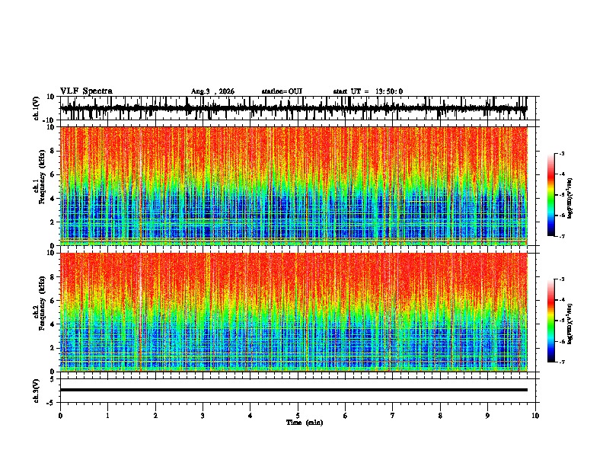Screen dimensions: 603x466
Task: Click the 'VLF Spectra' title text
Action: pyautogui.click(x=86, y=91)
